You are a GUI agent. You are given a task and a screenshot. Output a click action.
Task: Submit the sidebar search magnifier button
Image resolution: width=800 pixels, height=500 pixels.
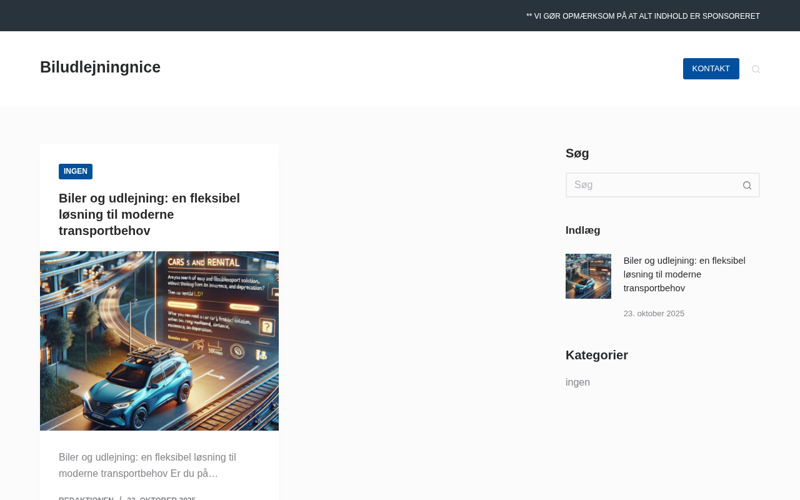tap(747, 185)
